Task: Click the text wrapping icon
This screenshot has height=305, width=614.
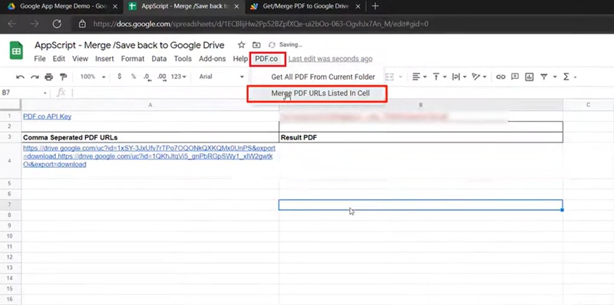Action: 456,77
